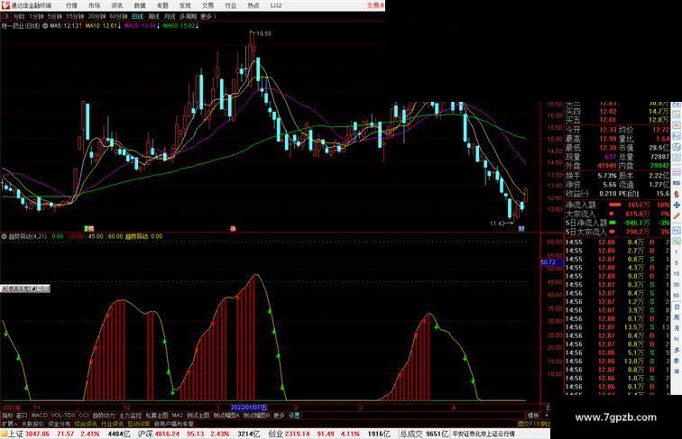
Task: Select the 月线 monthly period
Action: point(170,16)
